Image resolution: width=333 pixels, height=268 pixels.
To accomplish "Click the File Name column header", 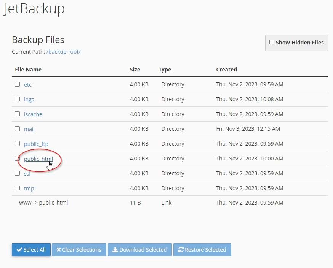I will click(x=28, y=70).
